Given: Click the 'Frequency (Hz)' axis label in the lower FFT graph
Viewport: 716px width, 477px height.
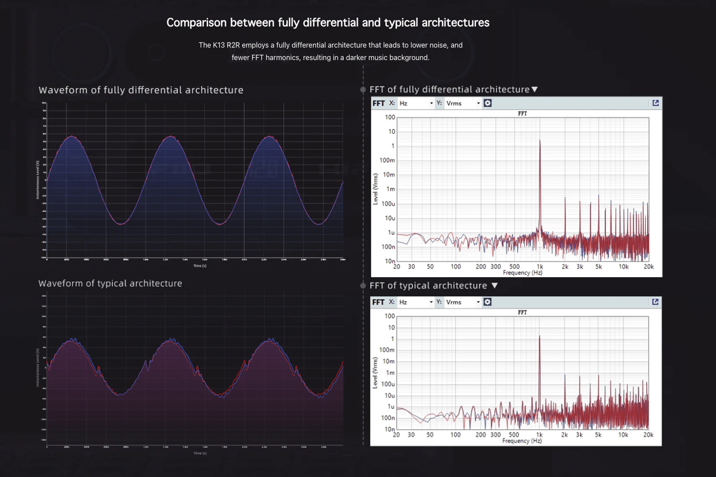Looking at the screenshot, I should pos(522,441).
